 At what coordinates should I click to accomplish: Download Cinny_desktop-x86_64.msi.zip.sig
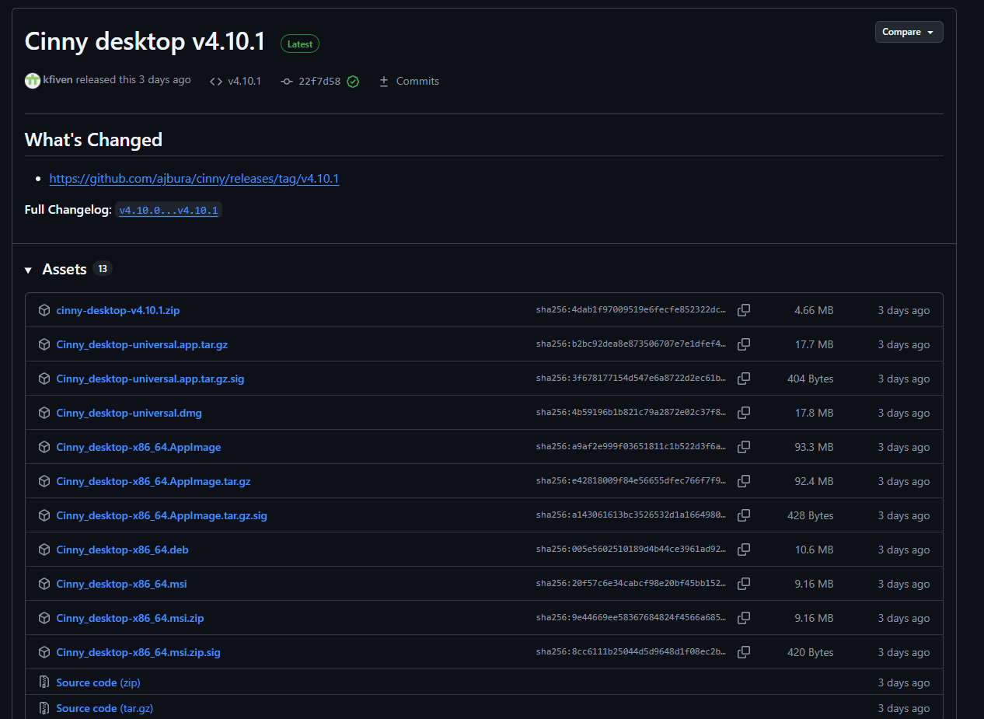138,652
